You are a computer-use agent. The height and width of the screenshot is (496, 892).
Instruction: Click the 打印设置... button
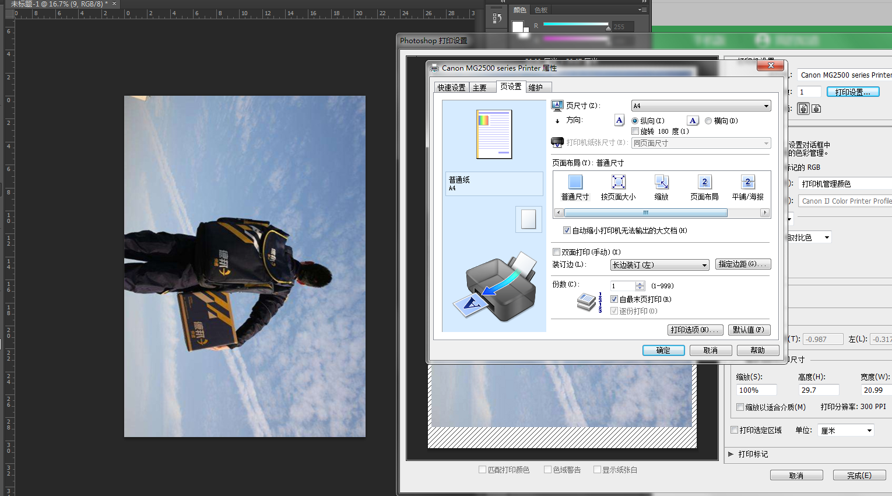(853, 92)
